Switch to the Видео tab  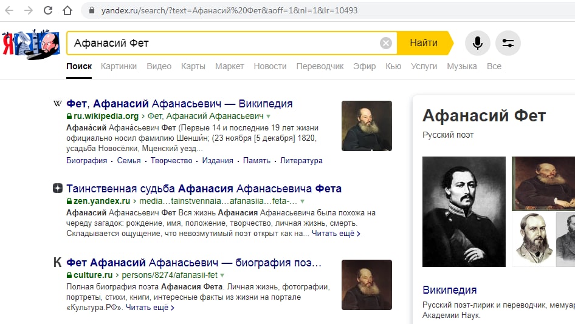point(159,66)
